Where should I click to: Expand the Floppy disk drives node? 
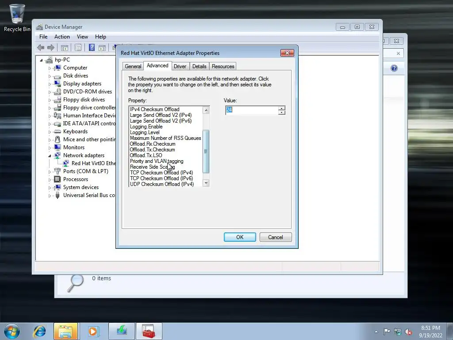coord(50,100)
